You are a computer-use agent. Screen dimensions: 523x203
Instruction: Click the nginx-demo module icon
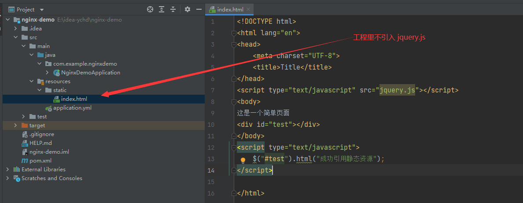[x=17, y=20]
